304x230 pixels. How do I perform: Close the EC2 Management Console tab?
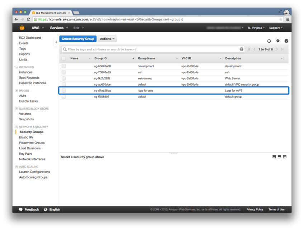click(69, 13)
